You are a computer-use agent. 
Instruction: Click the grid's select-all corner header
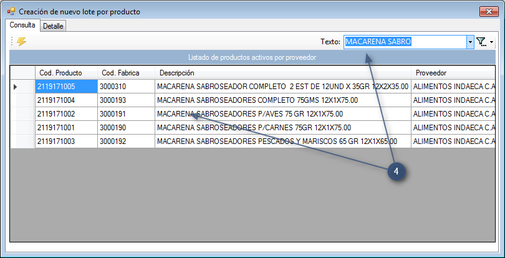tap(22, 73)
